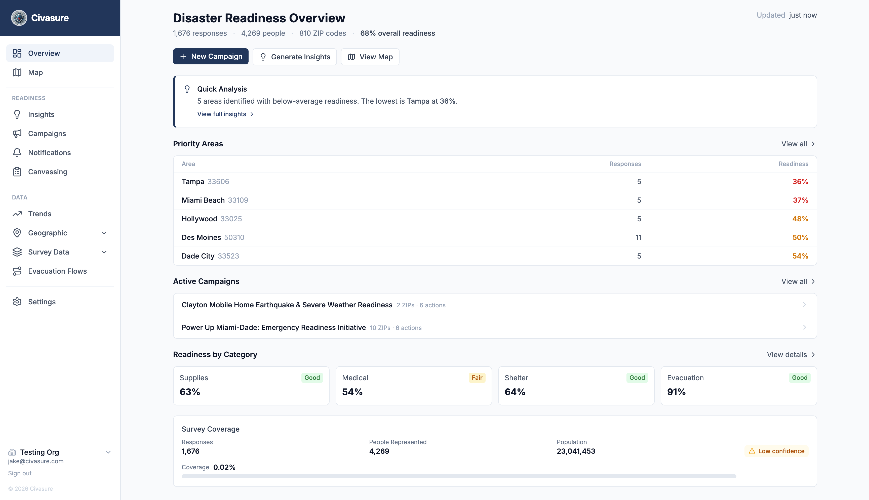
Task: Expand the Survey Data dropdown
Action: (104, 252)
